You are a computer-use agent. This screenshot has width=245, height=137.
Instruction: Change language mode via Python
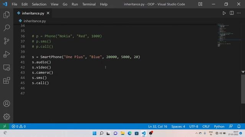coord(219,126)
